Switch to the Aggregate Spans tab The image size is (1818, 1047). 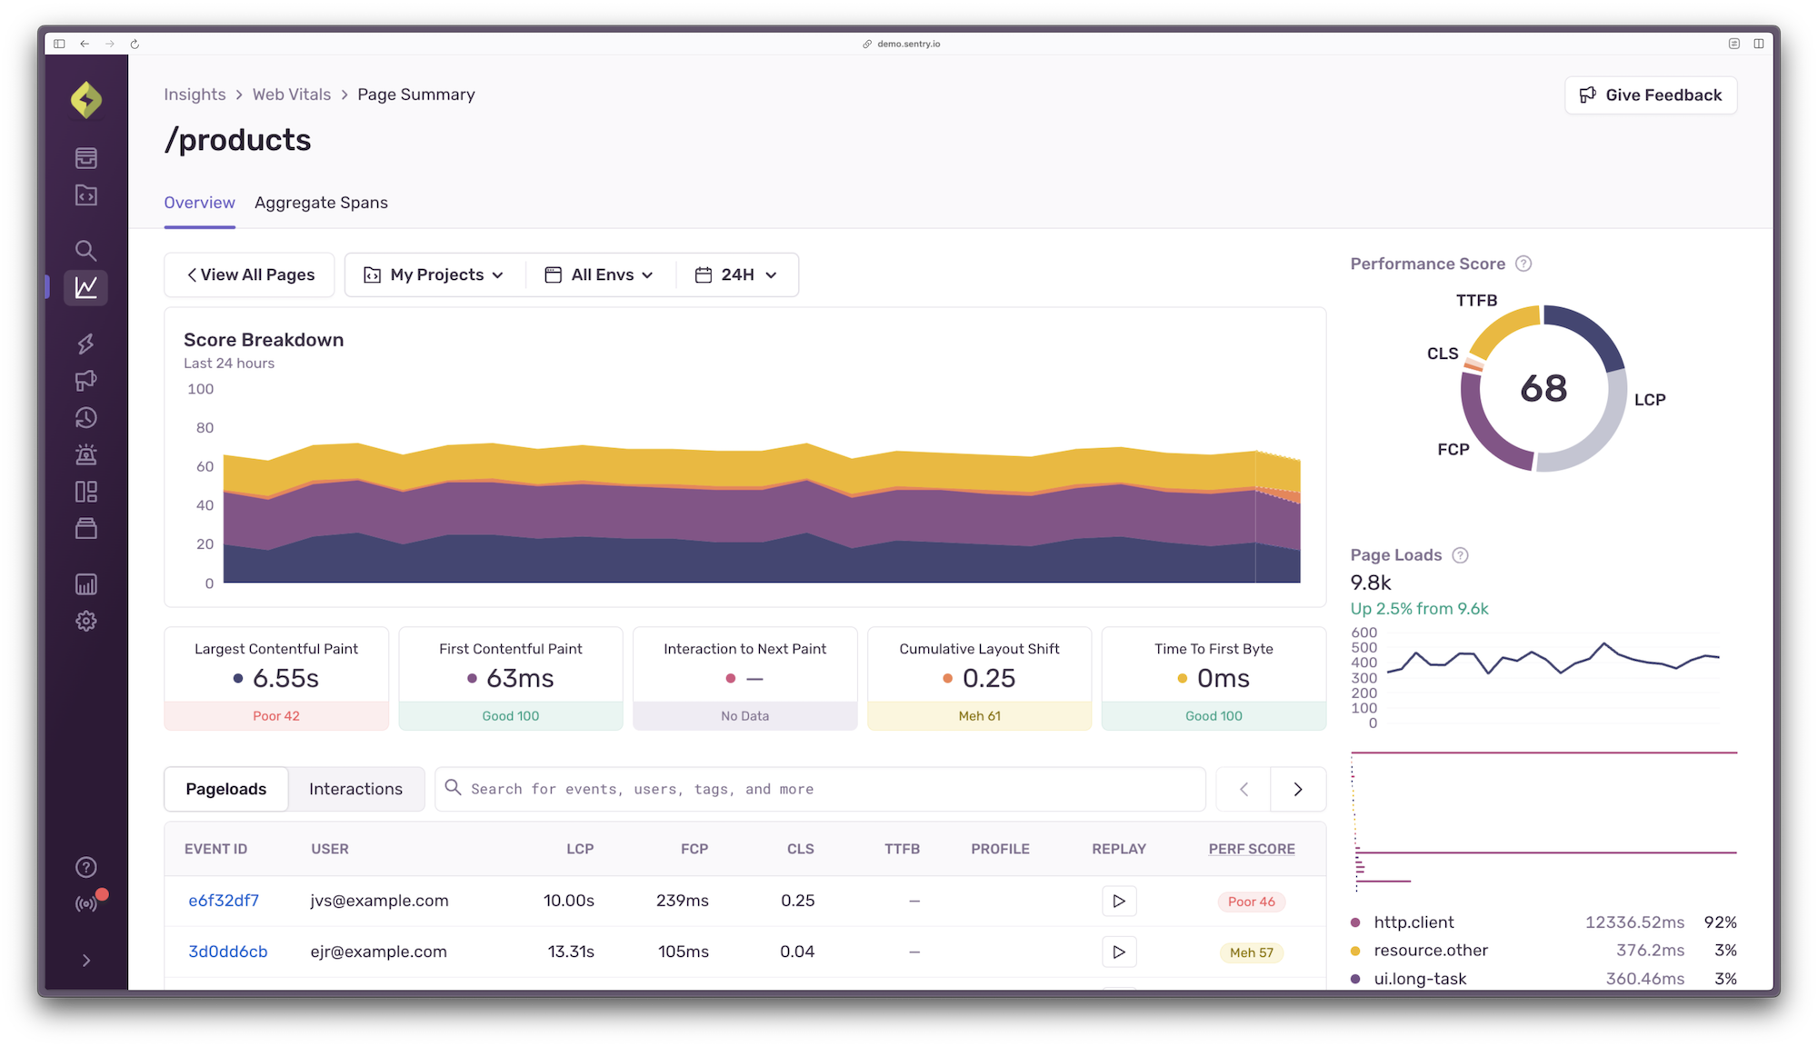pyautogui.click(x=321, y=202)
